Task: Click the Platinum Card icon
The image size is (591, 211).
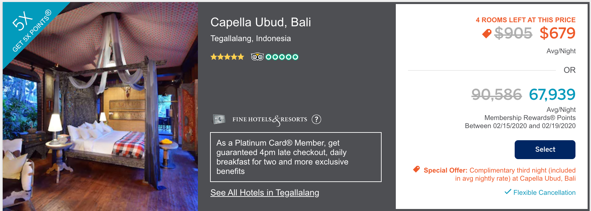Action: (x=219, y=119)
